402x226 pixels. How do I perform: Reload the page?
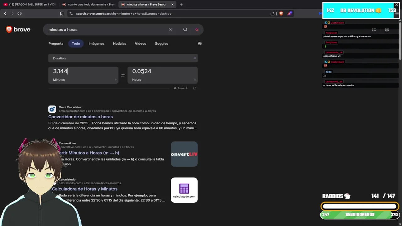click(x=19, y=13)
